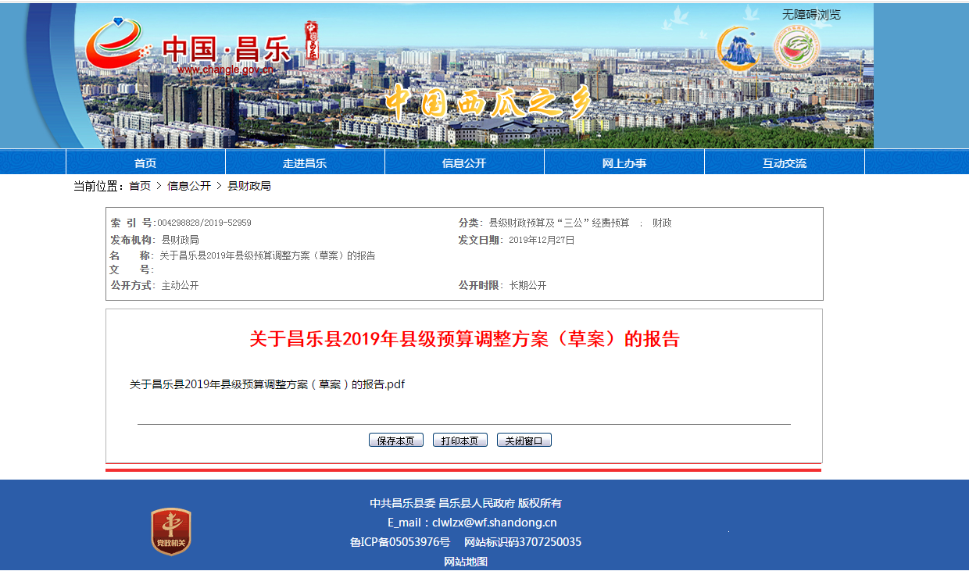The image size is (969, 571).
Task: Click the 鲁ICP备05053976号 footer link
Action: [x=399, y=542]
